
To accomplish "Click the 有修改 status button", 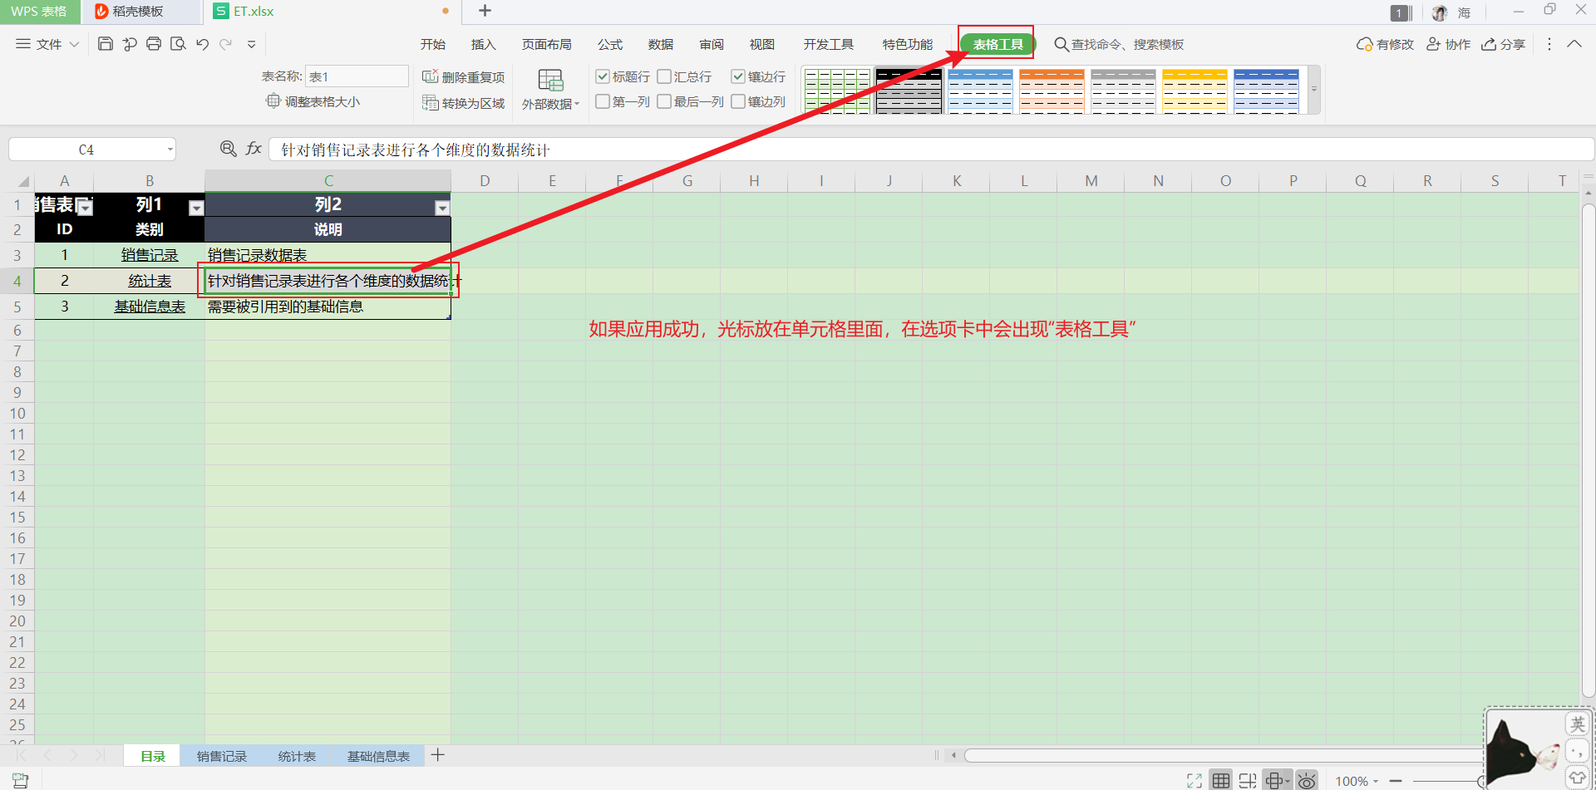I will click(1385, 44).
